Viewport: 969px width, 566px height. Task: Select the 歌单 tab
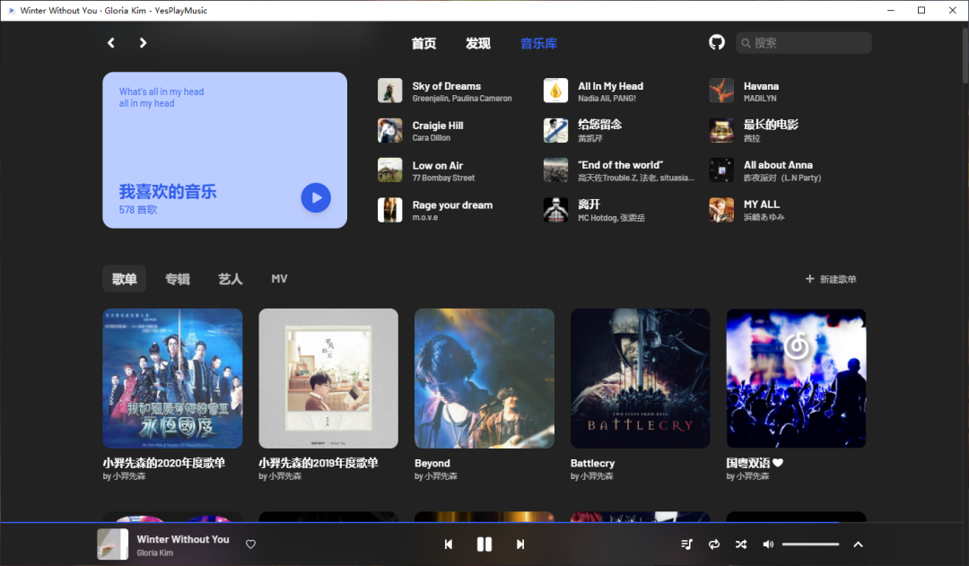[124, 279]
